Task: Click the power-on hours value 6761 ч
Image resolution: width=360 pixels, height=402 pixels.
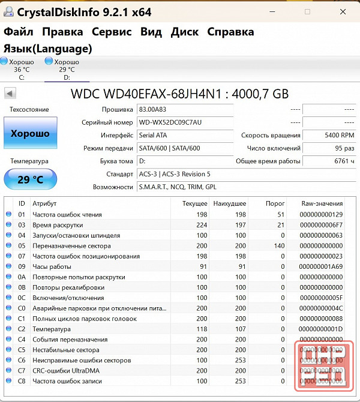Action: (329, 161)
